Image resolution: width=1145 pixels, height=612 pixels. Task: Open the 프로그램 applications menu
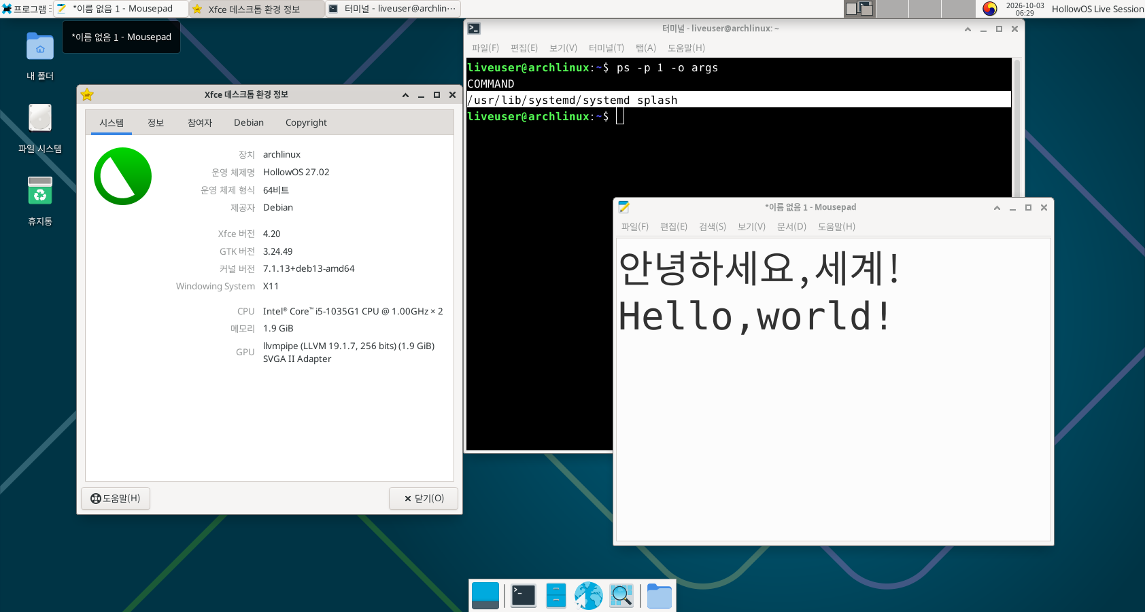(x=26, y=9)
